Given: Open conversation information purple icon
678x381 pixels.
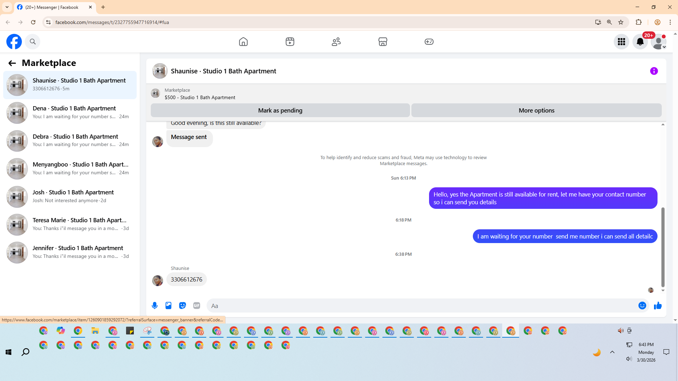Looking at the screenshot, I should click(654, 71).
